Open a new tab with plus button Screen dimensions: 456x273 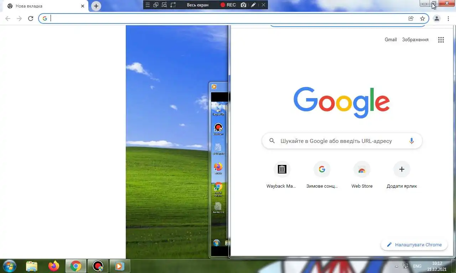(96, 6)
